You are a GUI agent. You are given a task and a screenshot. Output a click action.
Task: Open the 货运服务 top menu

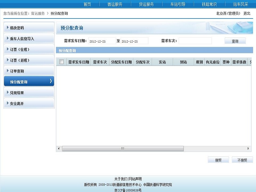coord(146,4)
